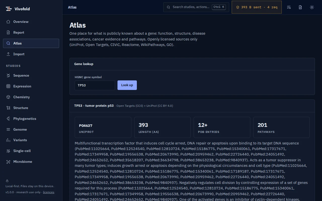Open the Import section
Screen dimensions: 322x201
tap(31, 54)
